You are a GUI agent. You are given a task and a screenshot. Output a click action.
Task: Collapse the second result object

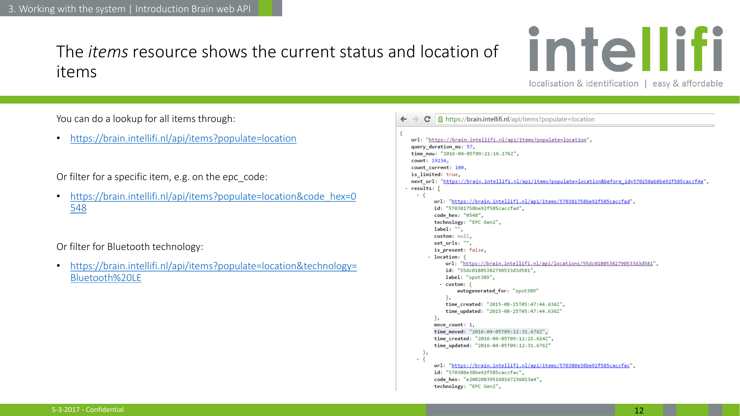coord(418,359)
